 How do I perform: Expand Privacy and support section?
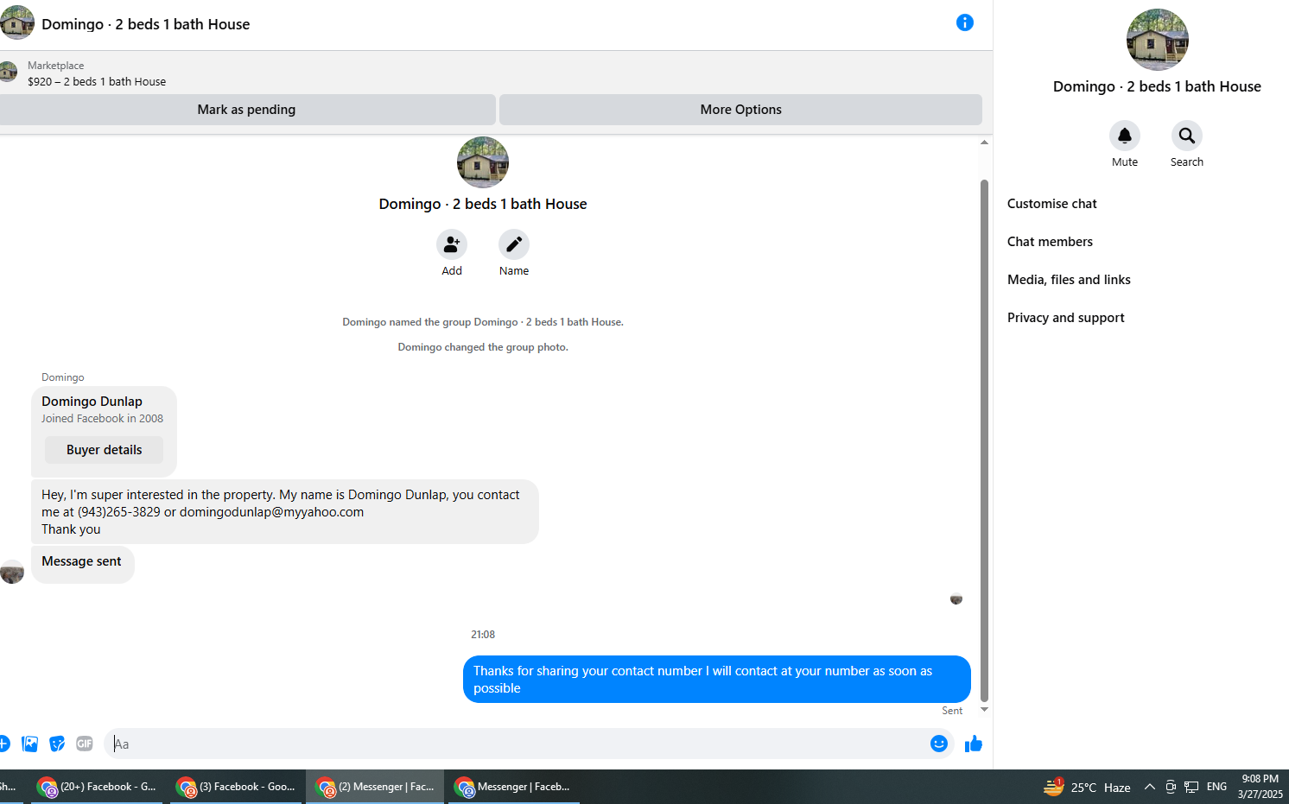coord(1065,318)
